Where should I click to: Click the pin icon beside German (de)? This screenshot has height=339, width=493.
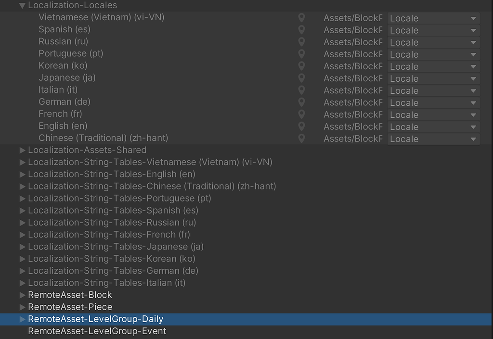(301, 102)
